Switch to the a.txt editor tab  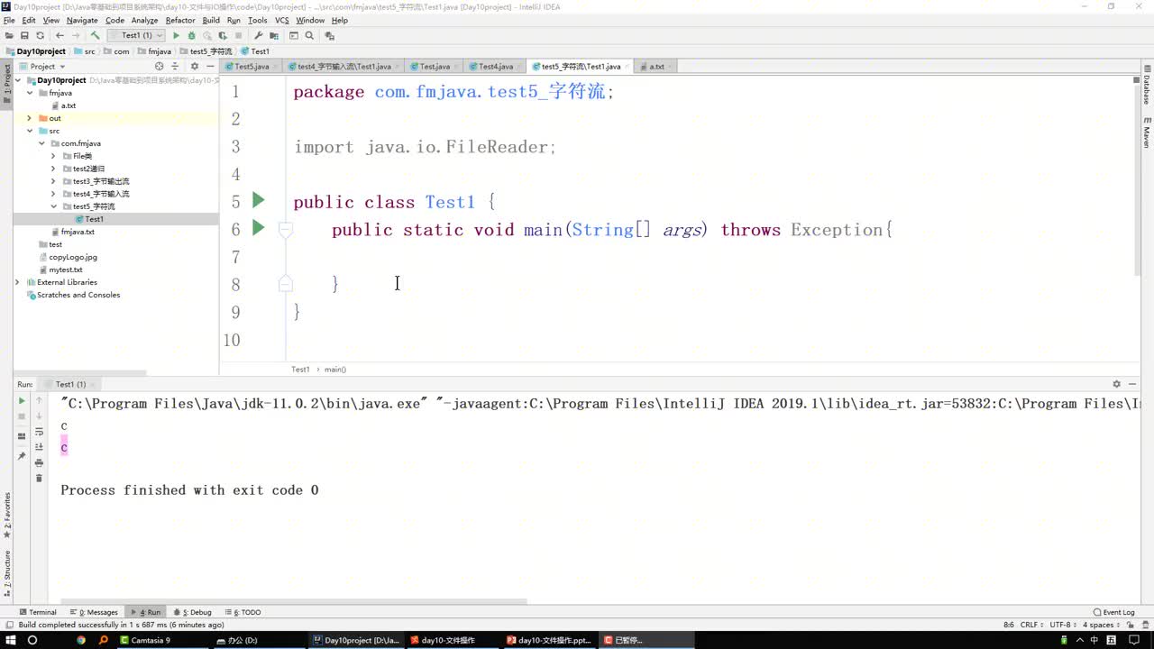[656, 67]
